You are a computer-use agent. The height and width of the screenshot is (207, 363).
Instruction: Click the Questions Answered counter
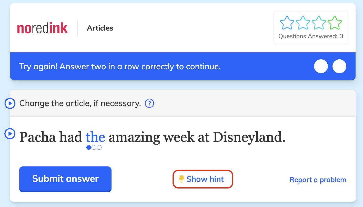pyautogui.click(x=311, y=36)
